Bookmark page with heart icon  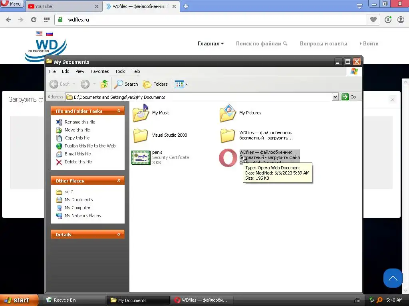pos(373,20)
